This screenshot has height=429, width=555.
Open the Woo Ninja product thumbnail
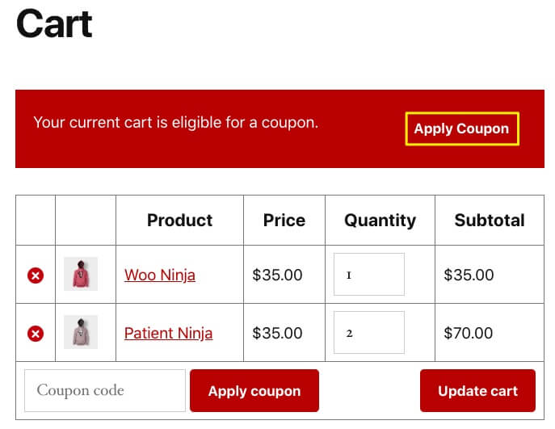(x=81, y=274)
